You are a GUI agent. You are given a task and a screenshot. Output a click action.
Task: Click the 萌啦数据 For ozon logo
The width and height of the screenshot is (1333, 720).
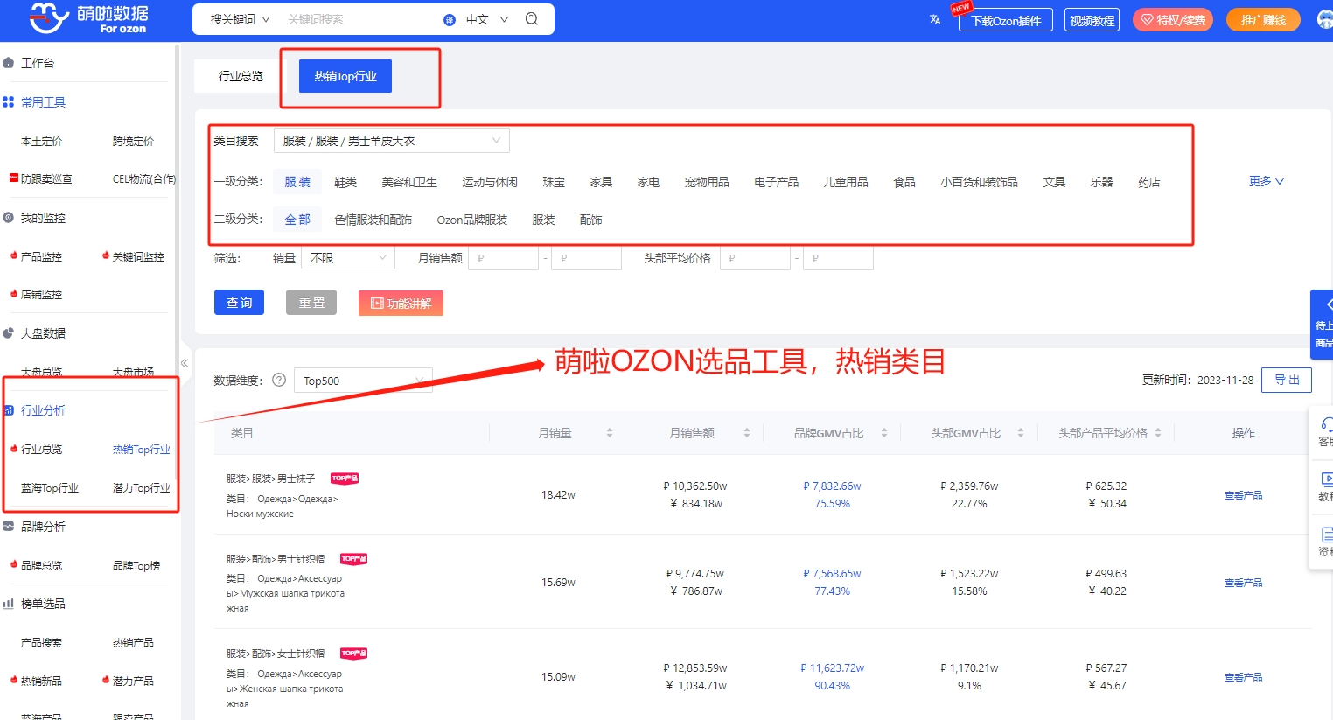tap(88, 18)
